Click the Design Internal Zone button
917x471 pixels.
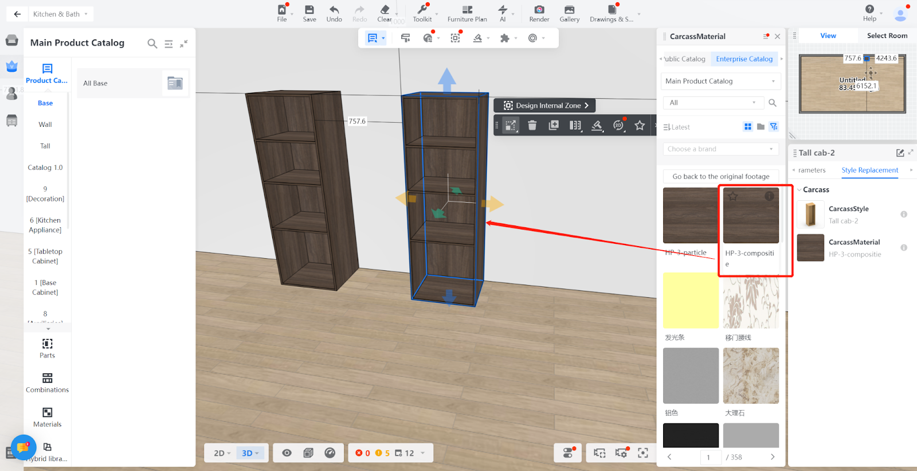coord(545,106)
